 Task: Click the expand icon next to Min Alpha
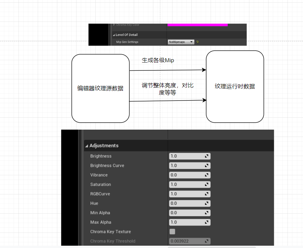207,213
